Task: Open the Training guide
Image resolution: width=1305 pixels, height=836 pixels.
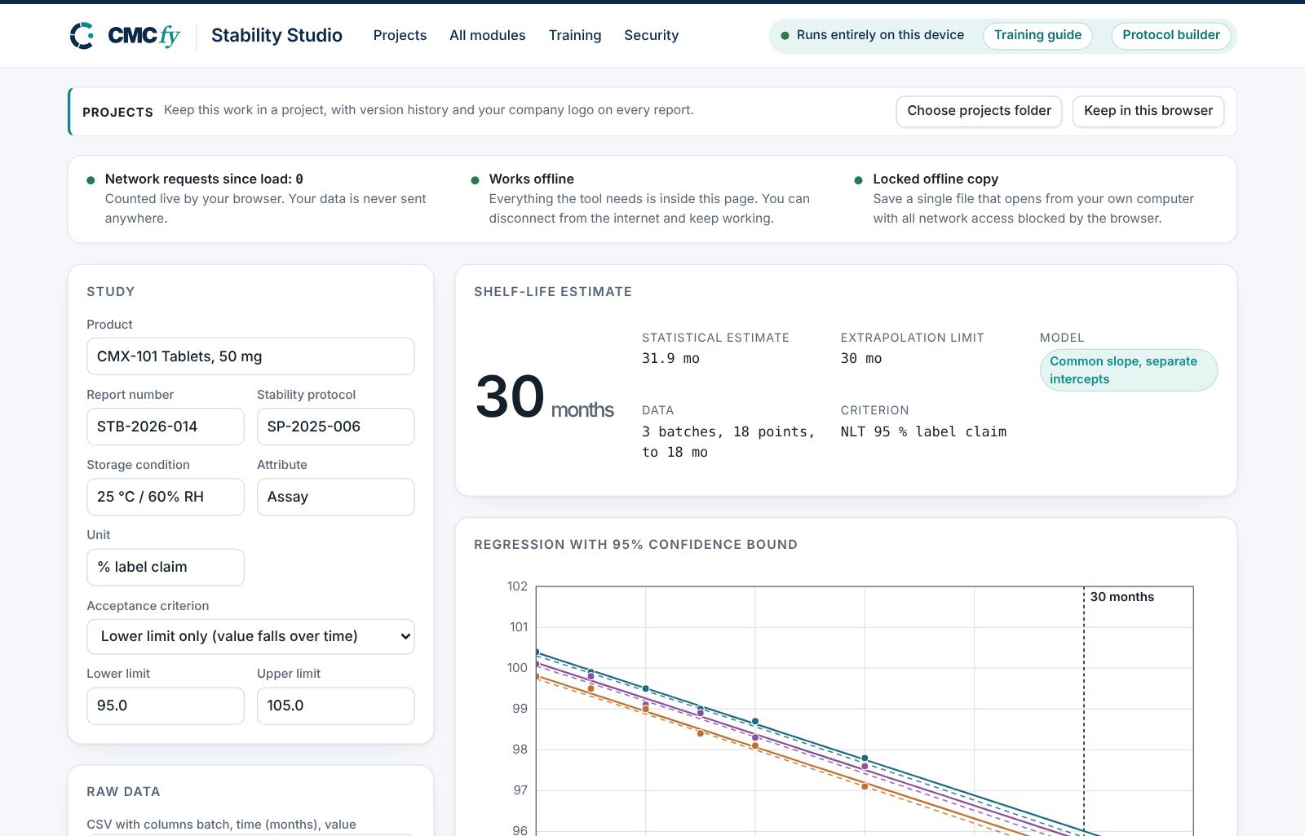Action: (x=1037, y=35)
